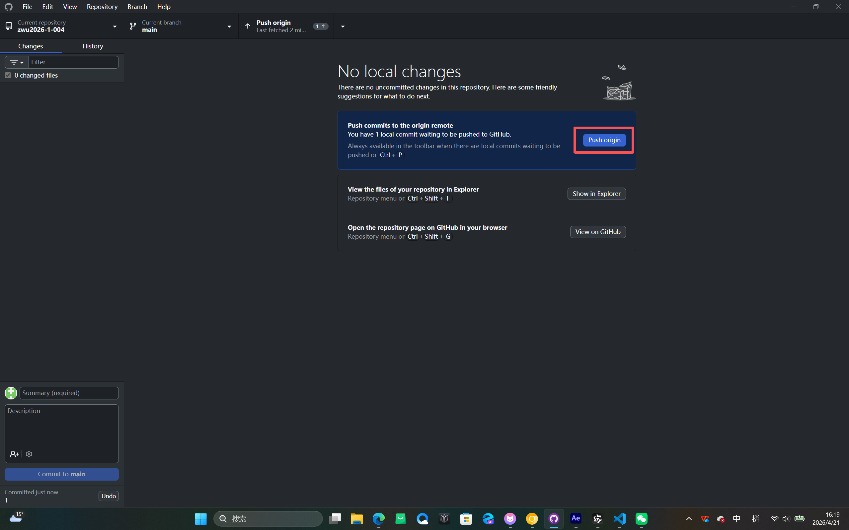Open WeChat from taskbar
This screenshot has width=849, height=530.
pyautogui.click(x=642, y=518)
